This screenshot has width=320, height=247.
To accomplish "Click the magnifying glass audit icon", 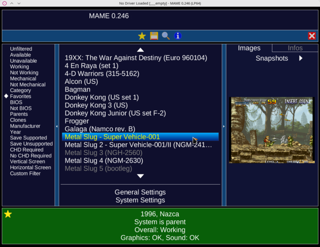I will click(166, 36).
